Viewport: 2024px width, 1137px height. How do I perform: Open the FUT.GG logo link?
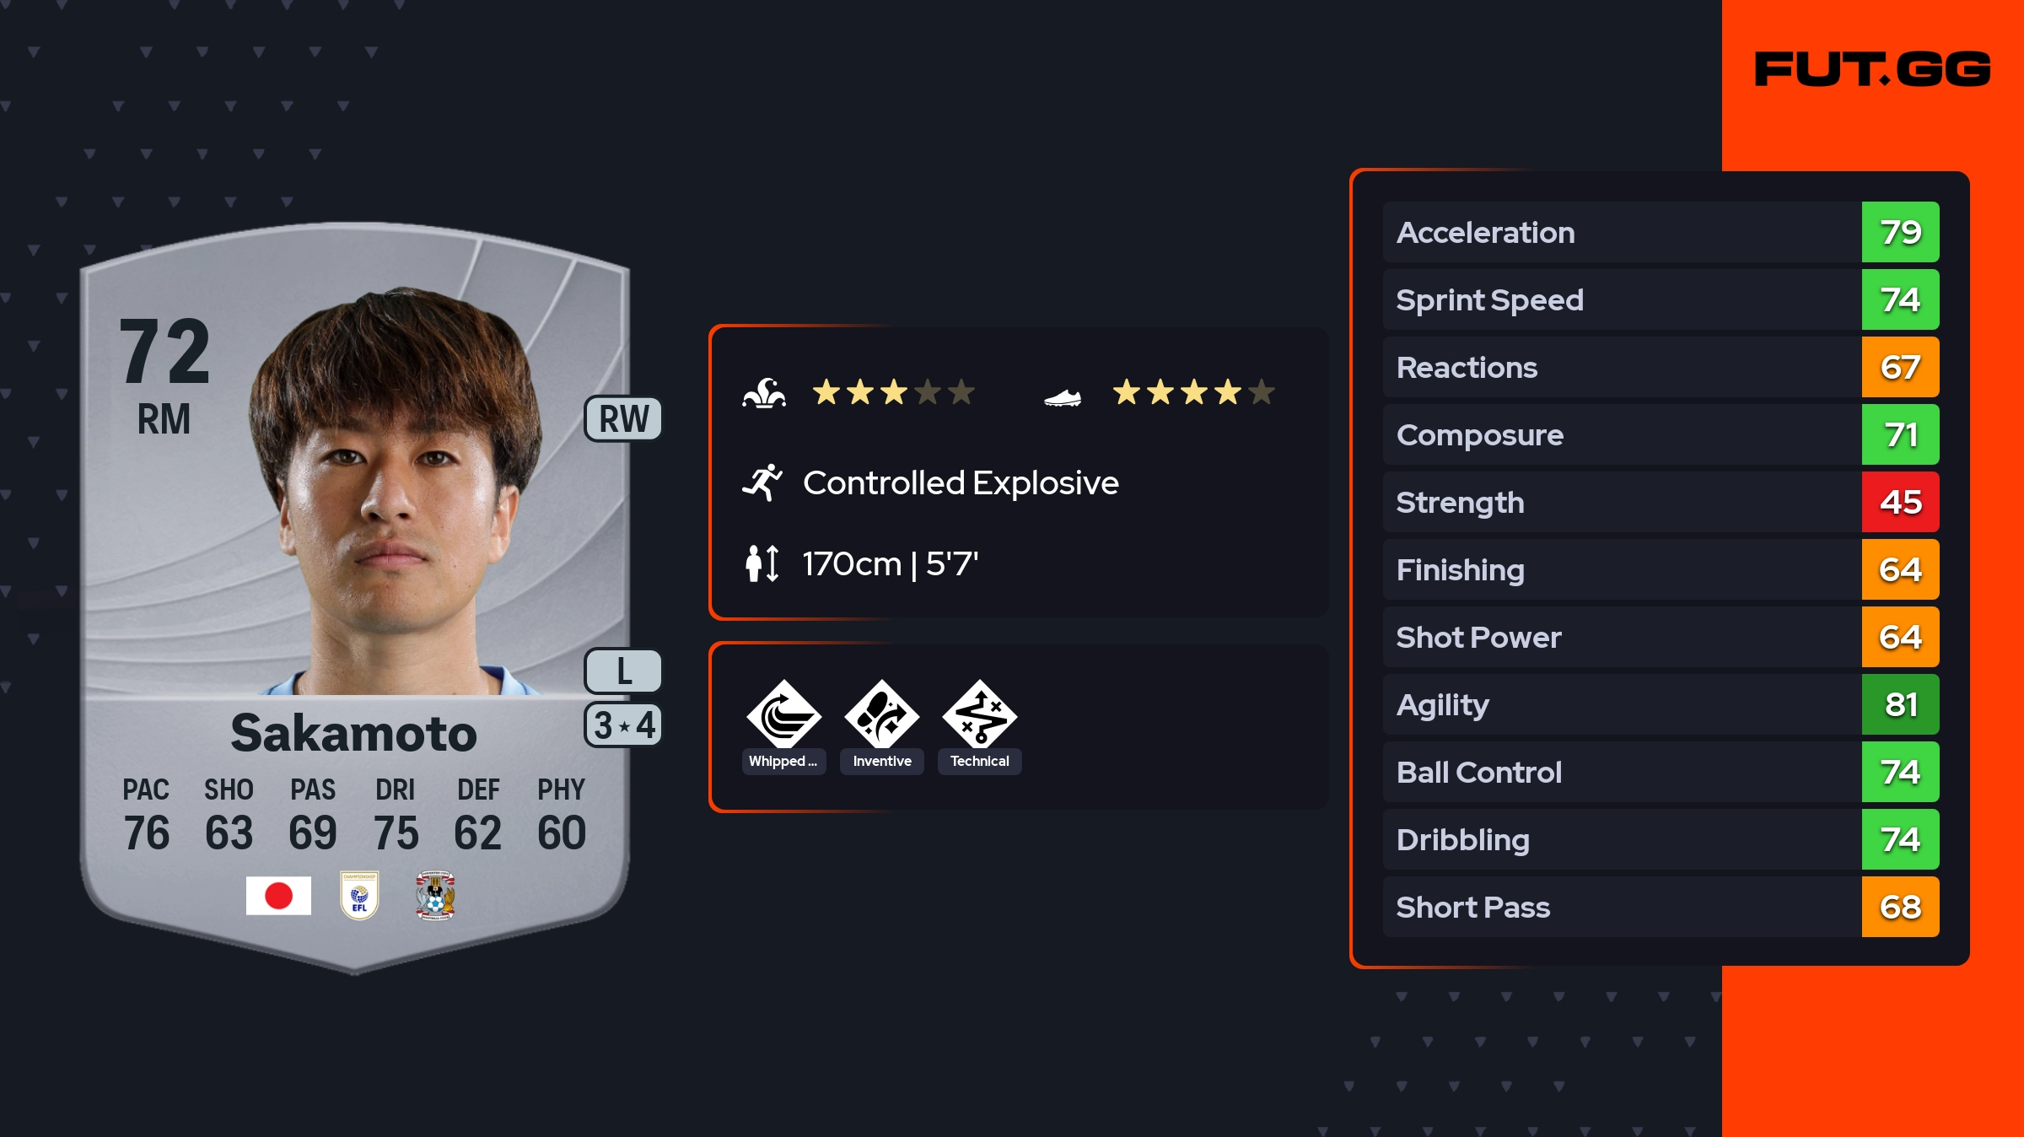tap(1872, 69)
